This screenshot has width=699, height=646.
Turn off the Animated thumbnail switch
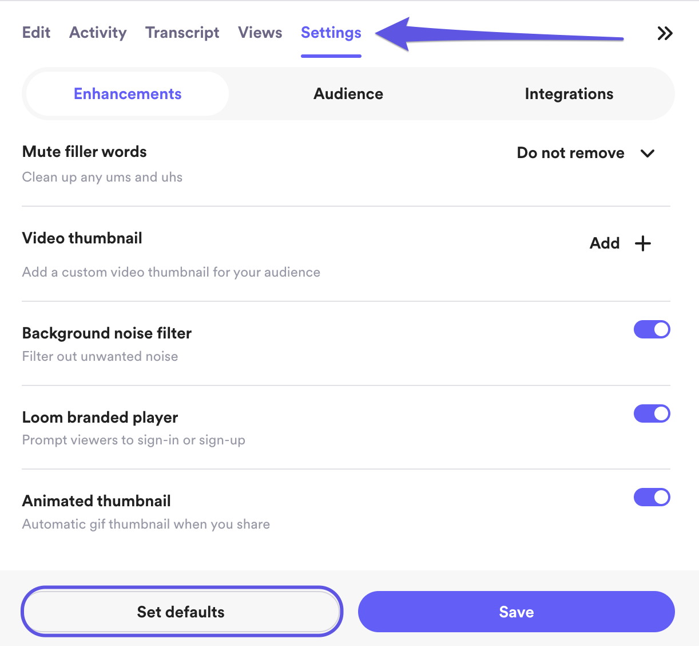[x=652, y=498]
